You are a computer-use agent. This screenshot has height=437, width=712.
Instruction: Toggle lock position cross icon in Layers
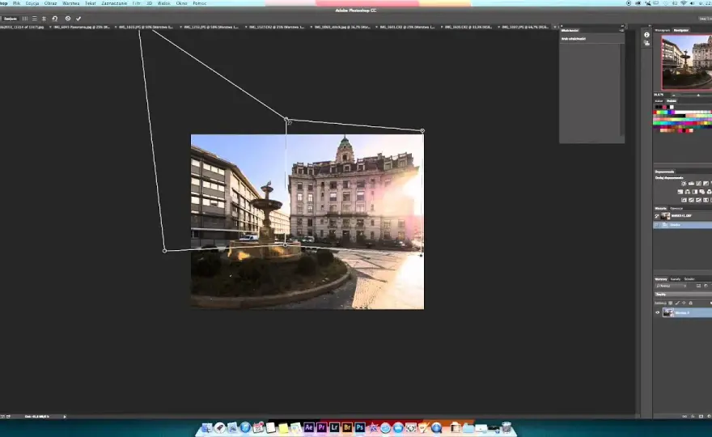tap(684, 303)
